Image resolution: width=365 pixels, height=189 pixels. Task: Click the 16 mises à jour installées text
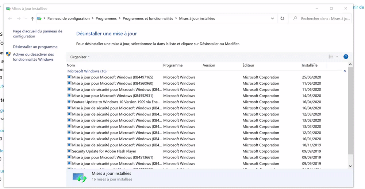[112, 179]
